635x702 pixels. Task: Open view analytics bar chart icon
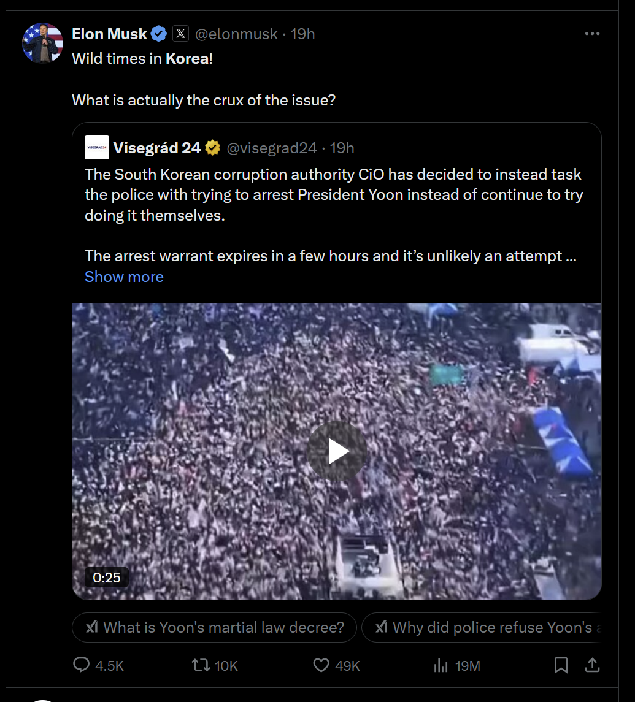pyautogui.click(x=441, y=665)
